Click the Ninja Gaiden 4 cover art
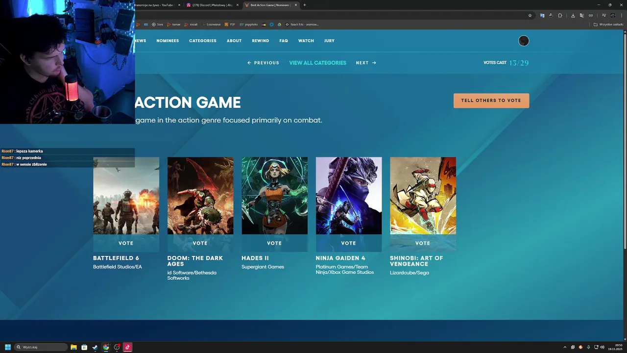The height and width of the screenshot is (353, 627). click(x=349, y=196)
